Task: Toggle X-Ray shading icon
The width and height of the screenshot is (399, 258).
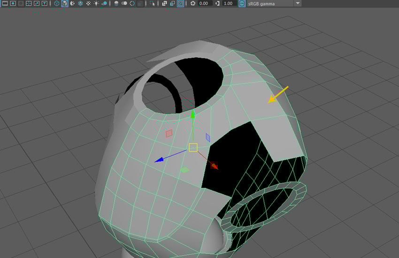Action: [x=164, y=3]
